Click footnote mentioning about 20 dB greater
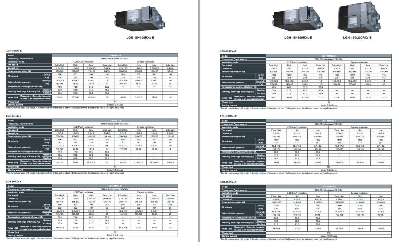Screen dimensions: 399x242 pos(279,239)
